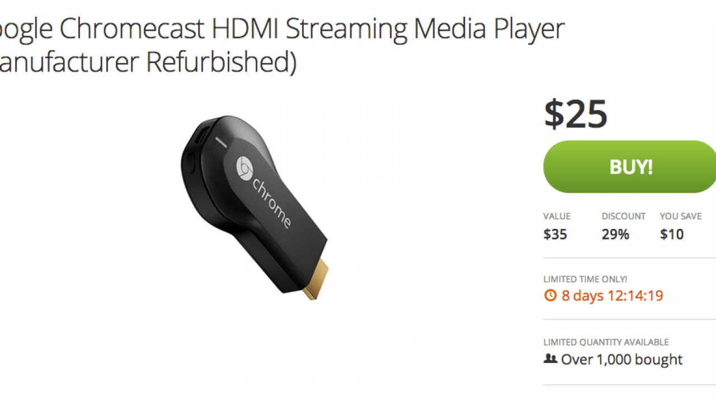Click the "chrome" wordmark on the dongle
This screenshot has height=402, width=716.
tap(273, 203)
